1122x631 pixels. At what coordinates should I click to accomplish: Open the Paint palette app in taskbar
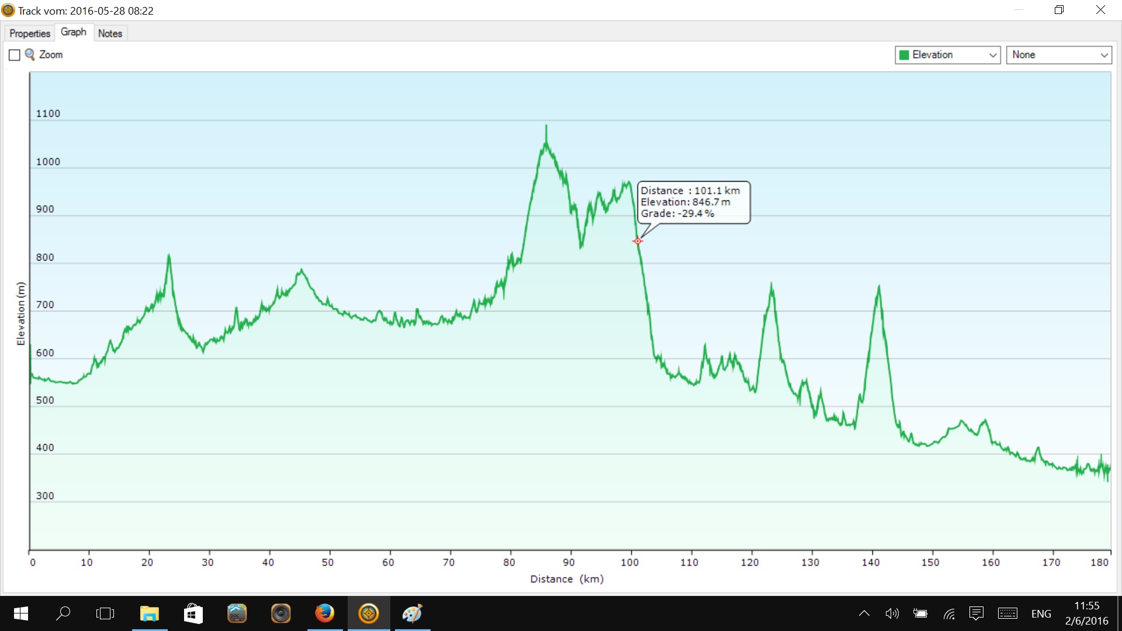pos(413,613)
